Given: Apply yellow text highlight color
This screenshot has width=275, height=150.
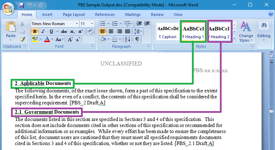Looking at the screenshot, I should coord(35,39).
